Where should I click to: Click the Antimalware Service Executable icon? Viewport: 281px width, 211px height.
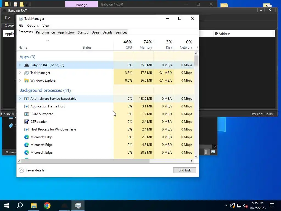tap(27, 99)
